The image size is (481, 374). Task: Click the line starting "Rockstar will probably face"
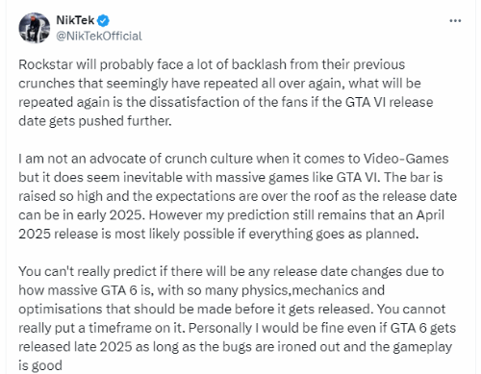[x=212, y=64]
